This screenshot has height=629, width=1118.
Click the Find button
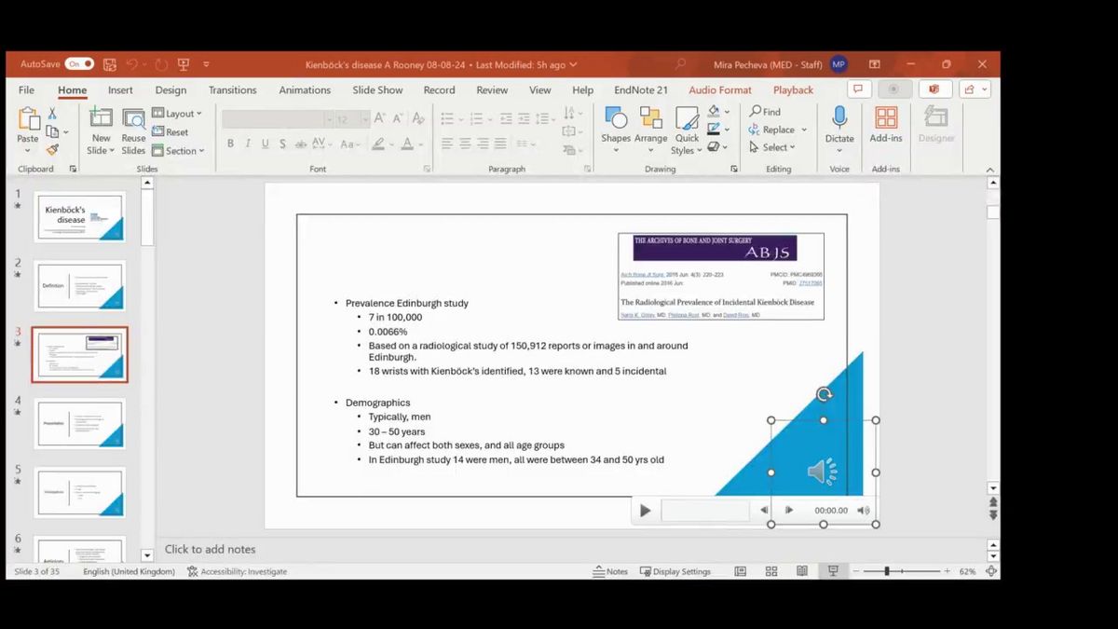point(766,112)
